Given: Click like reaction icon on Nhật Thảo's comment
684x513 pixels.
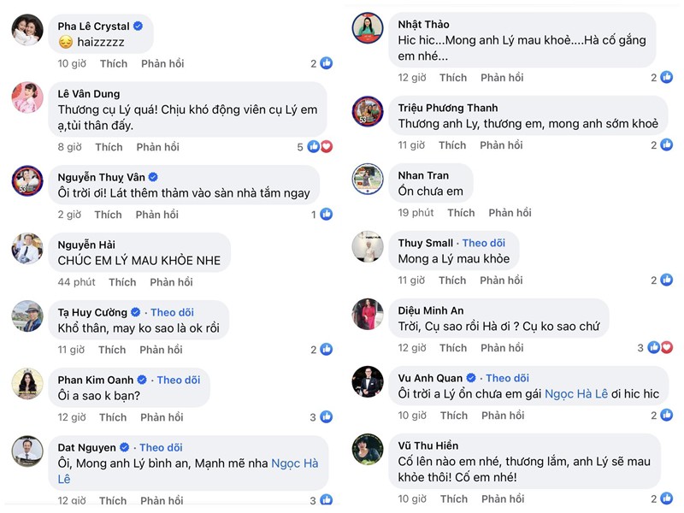Looking at the screenshot, I should click(x=667, y=78).
